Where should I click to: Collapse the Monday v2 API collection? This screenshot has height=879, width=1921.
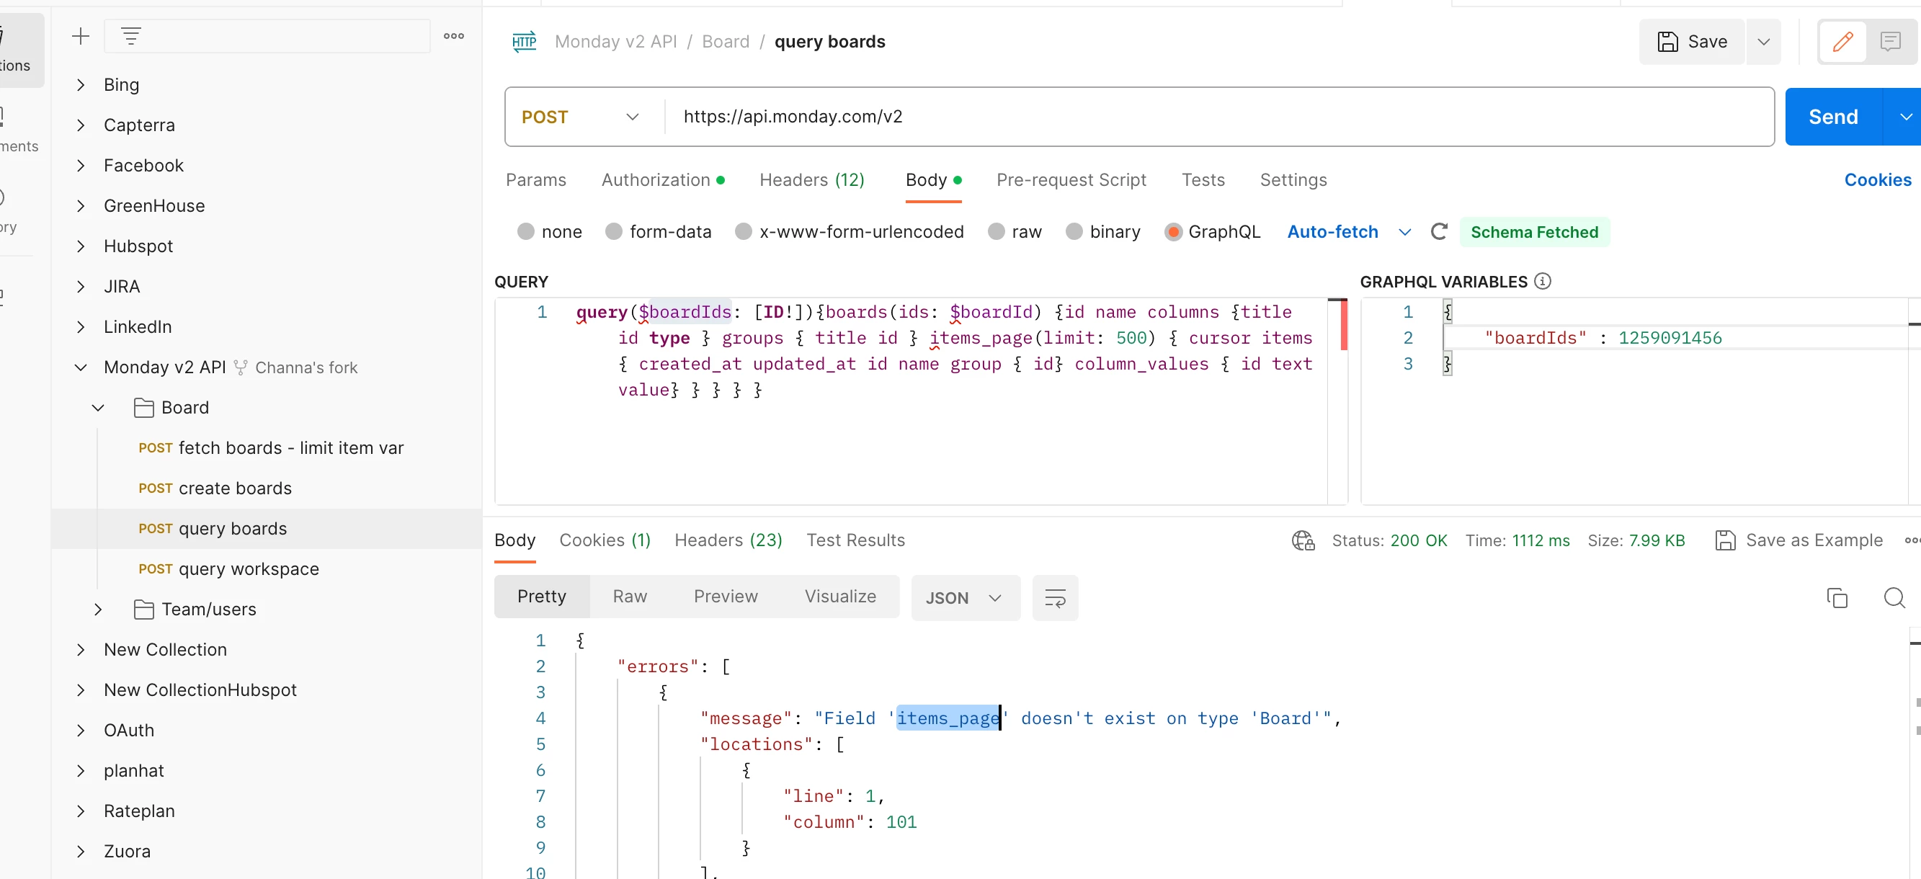pos(81,367)
